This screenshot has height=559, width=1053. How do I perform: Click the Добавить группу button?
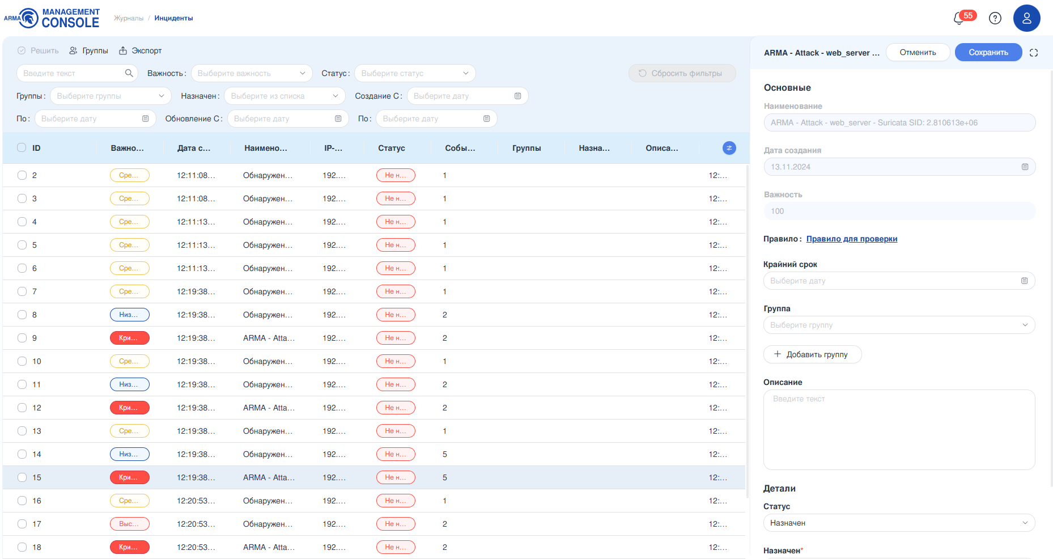tap(812, 354)
